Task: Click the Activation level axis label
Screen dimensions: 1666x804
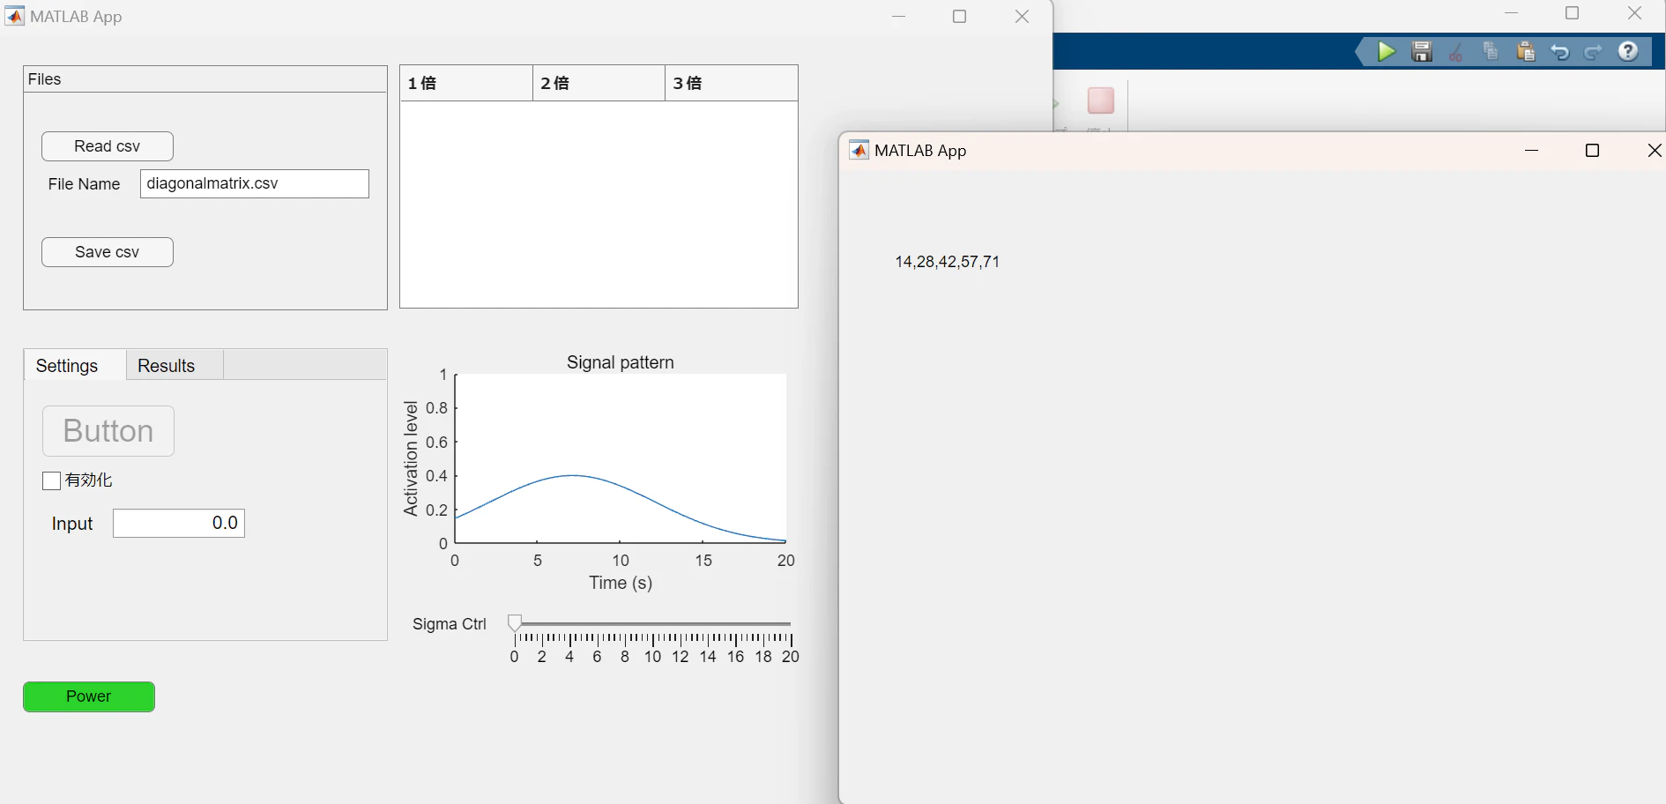Action: (411, 458)
